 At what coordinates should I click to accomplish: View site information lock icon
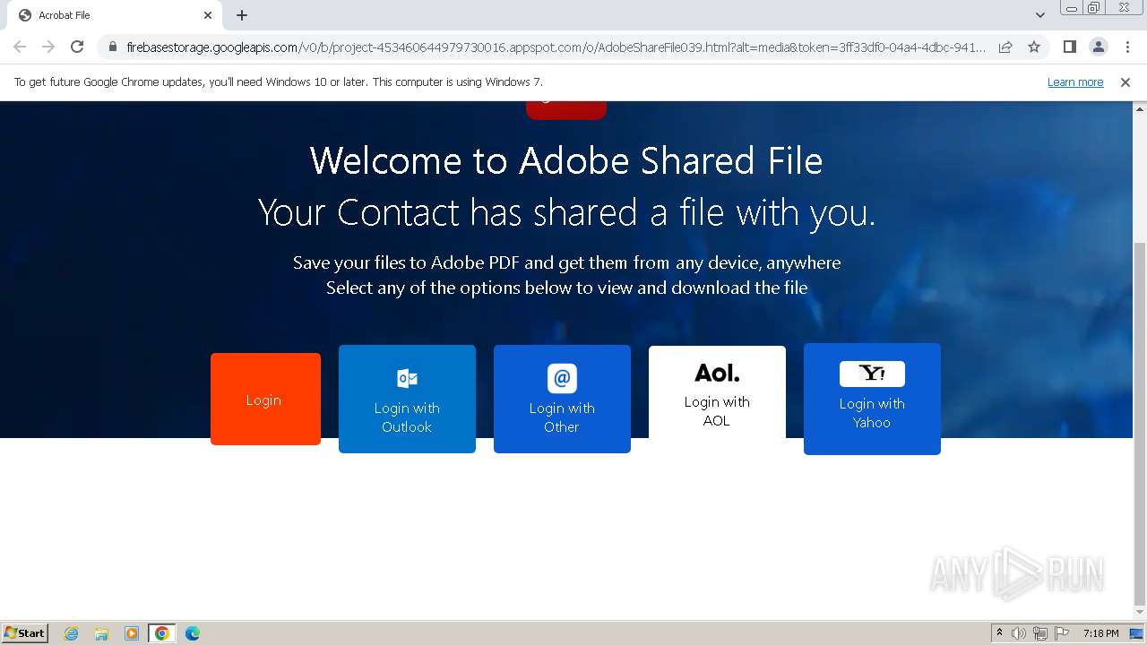(x=113, y=47)
